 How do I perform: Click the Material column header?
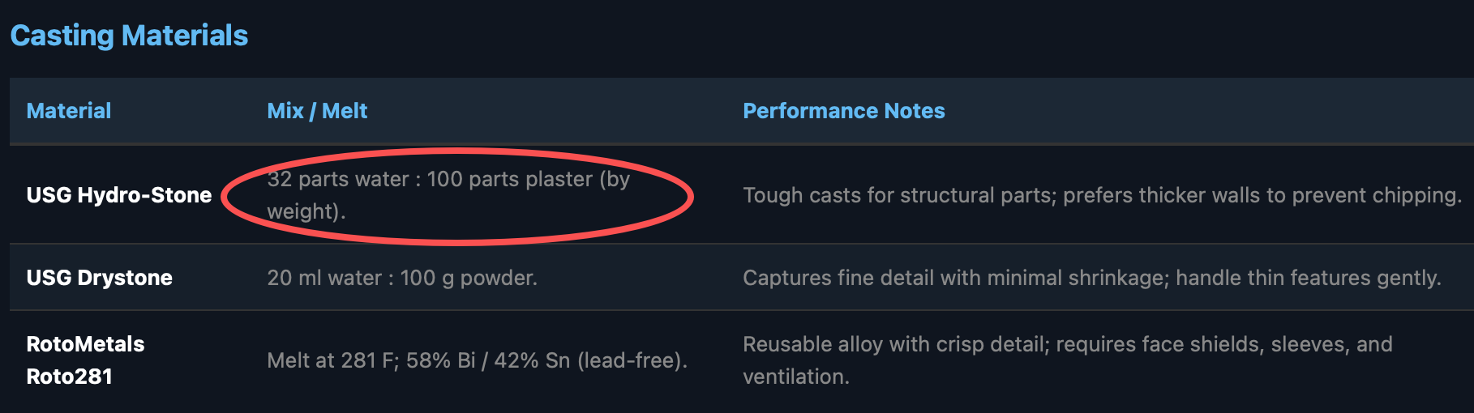pyautogui.click(x=69, y=111)
